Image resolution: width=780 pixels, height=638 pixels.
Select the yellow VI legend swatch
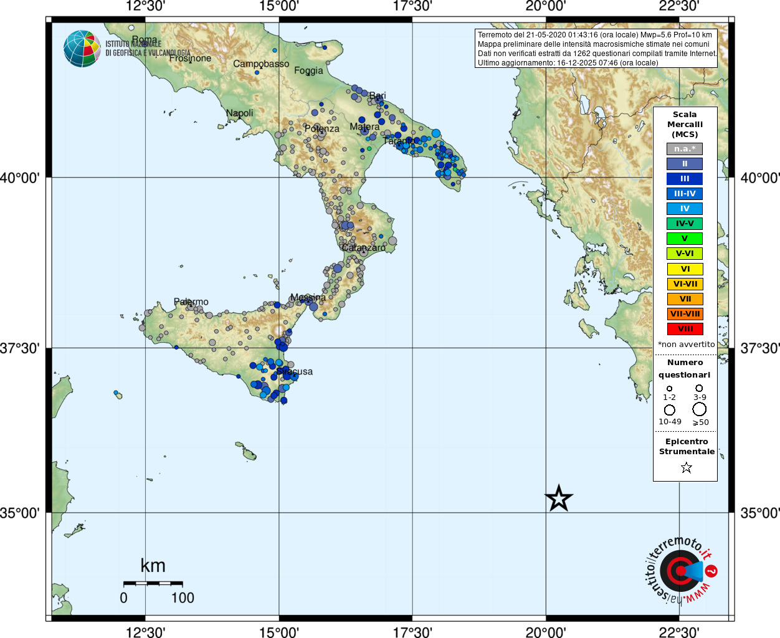click(685, 269)
